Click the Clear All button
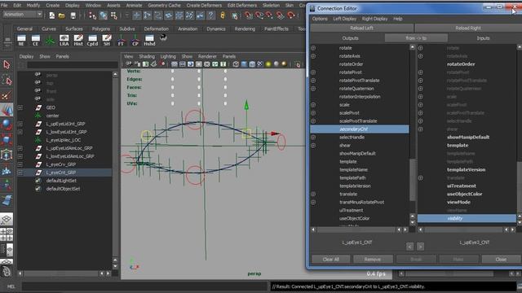522x293 pixels. point(331,260)
